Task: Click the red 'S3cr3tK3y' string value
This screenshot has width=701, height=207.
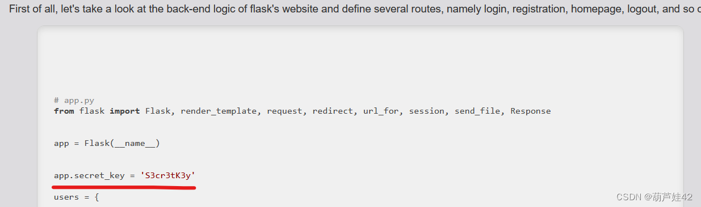Action: 168,176
